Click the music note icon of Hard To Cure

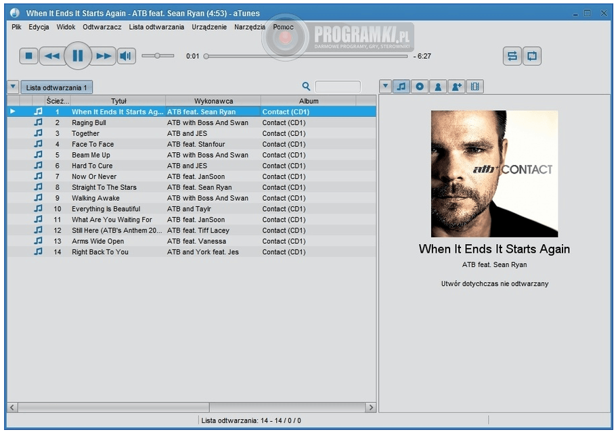(x=38, y=166)
